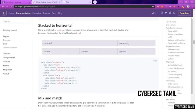
Task: Open the Expo nav link
Action: (x=54, y=13)
